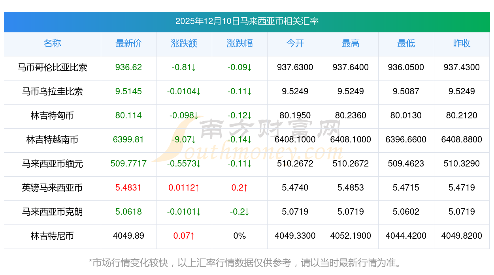Click the change amount -0.0101↓
This screenshot has height=275, width=494.
click(x=184, y=212)
